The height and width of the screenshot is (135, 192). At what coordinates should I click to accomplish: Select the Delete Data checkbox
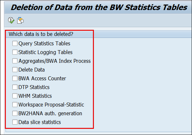[x=15, y=70]
